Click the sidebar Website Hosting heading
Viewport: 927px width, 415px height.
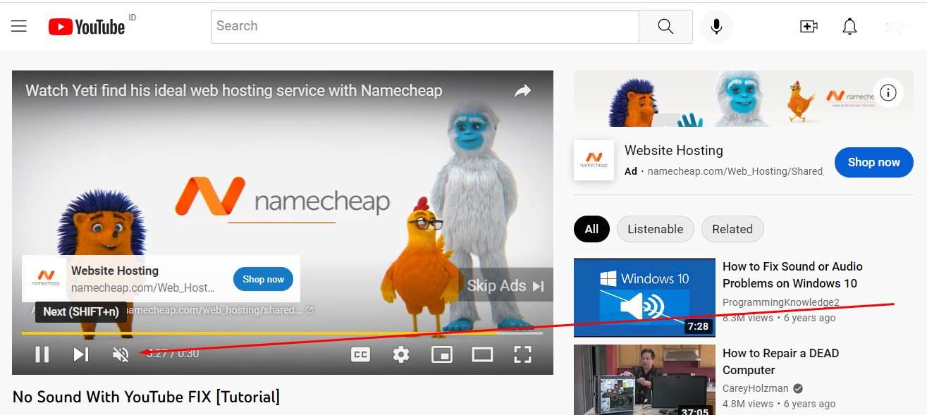tap(674, 150)
